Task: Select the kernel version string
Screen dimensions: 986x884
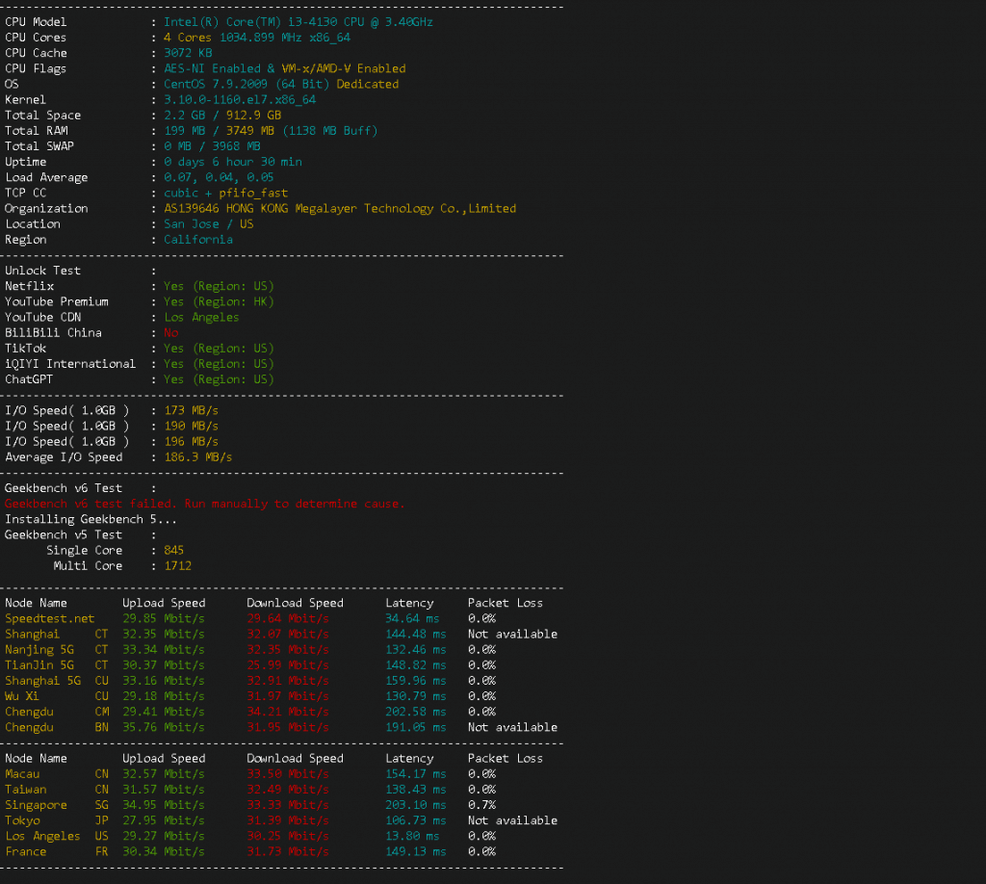Action: [x=240, y=100]
